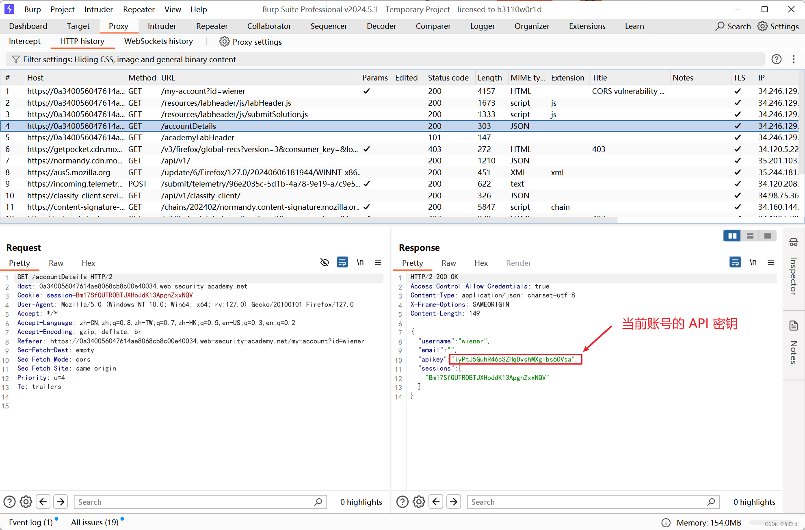Viewport: 805px width, 530px height.
Task: Click the filter funnel icon
Action: click(15, 60)
